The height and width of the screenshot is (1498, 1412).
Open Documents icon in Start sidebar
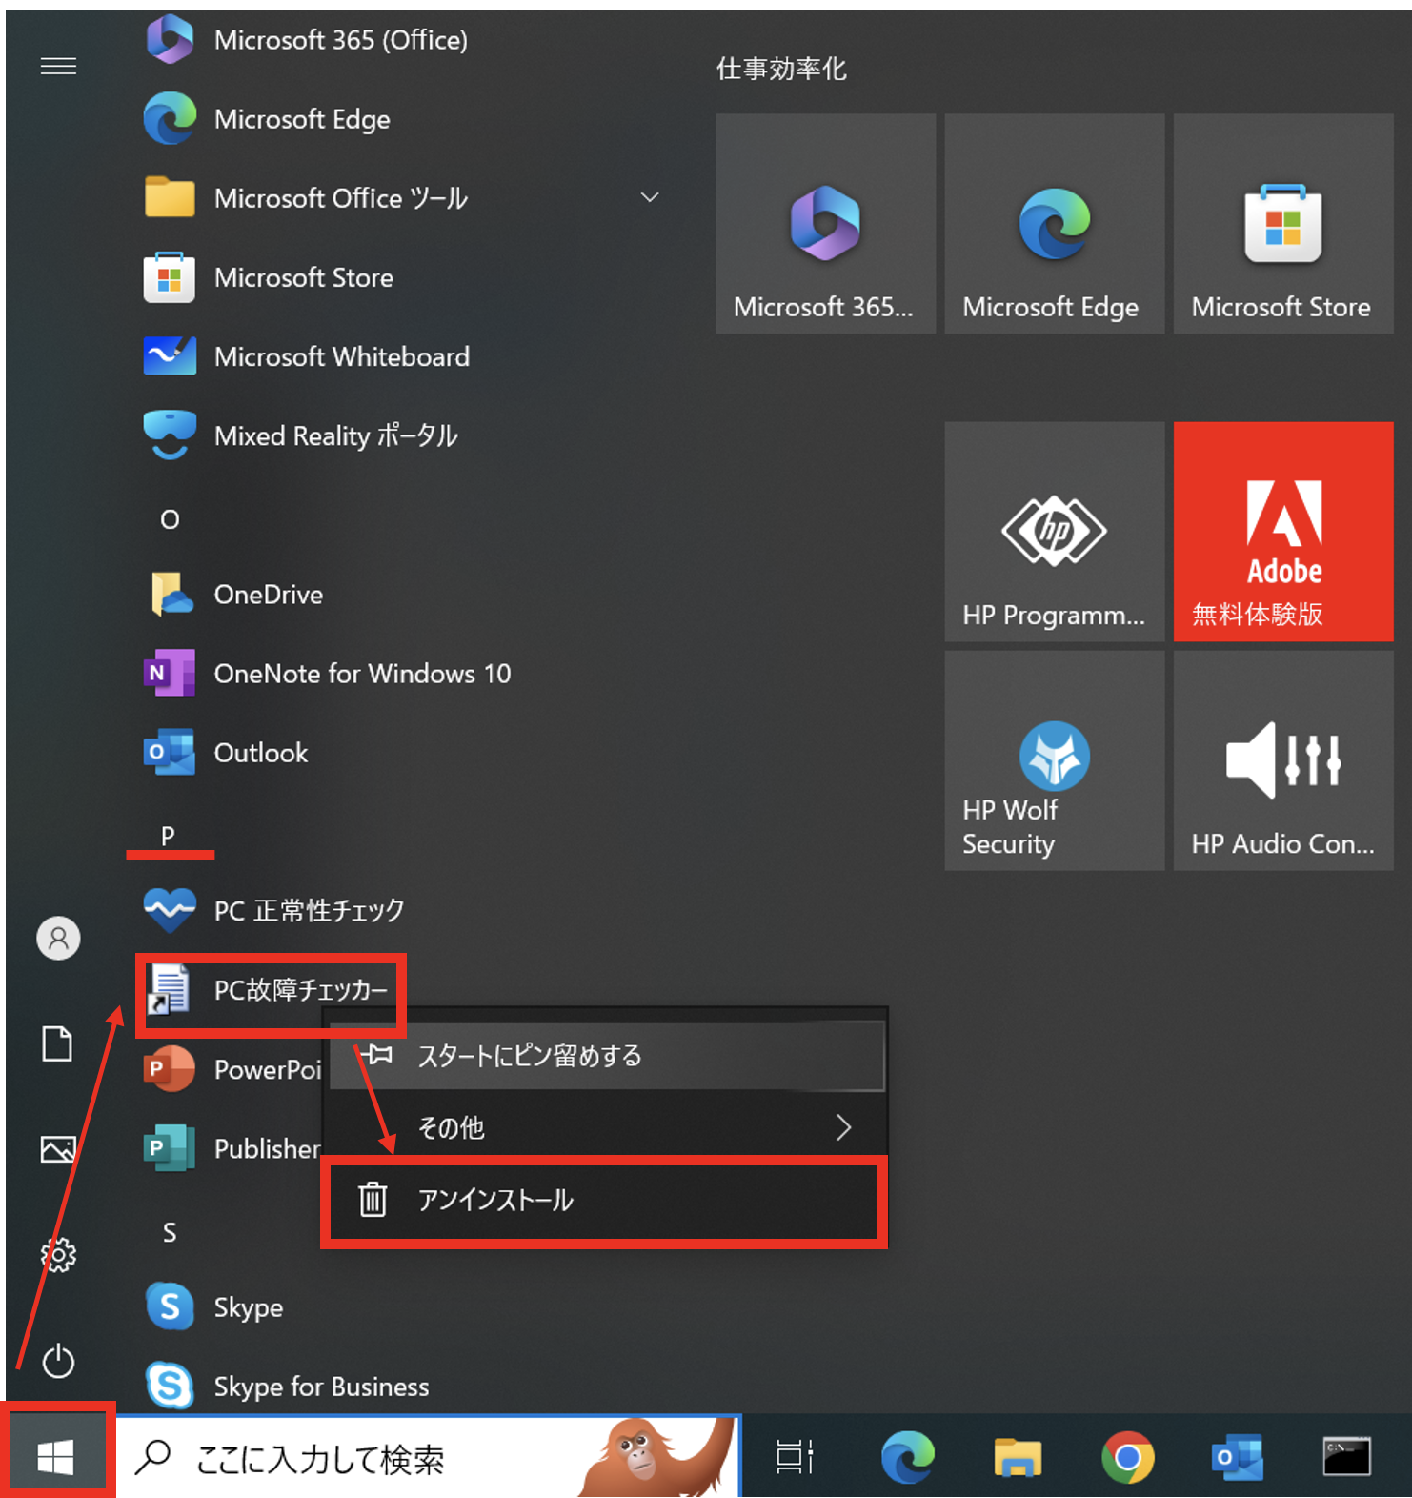click(x=57, y=1043)
